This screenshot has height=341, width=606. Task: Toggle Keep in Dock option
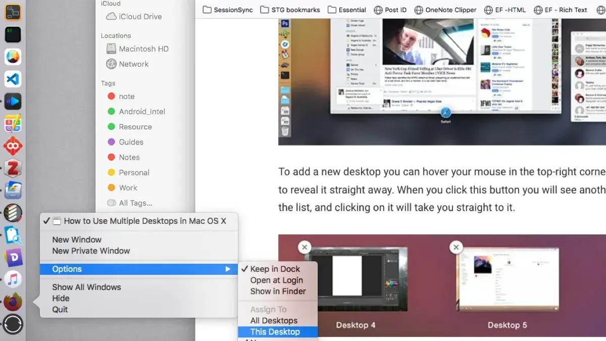(277, 269)
